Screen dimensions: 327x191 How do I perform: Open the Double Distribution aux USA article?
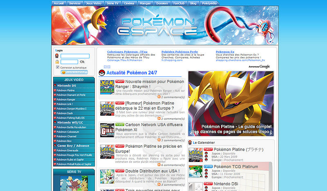click(152, 171)
